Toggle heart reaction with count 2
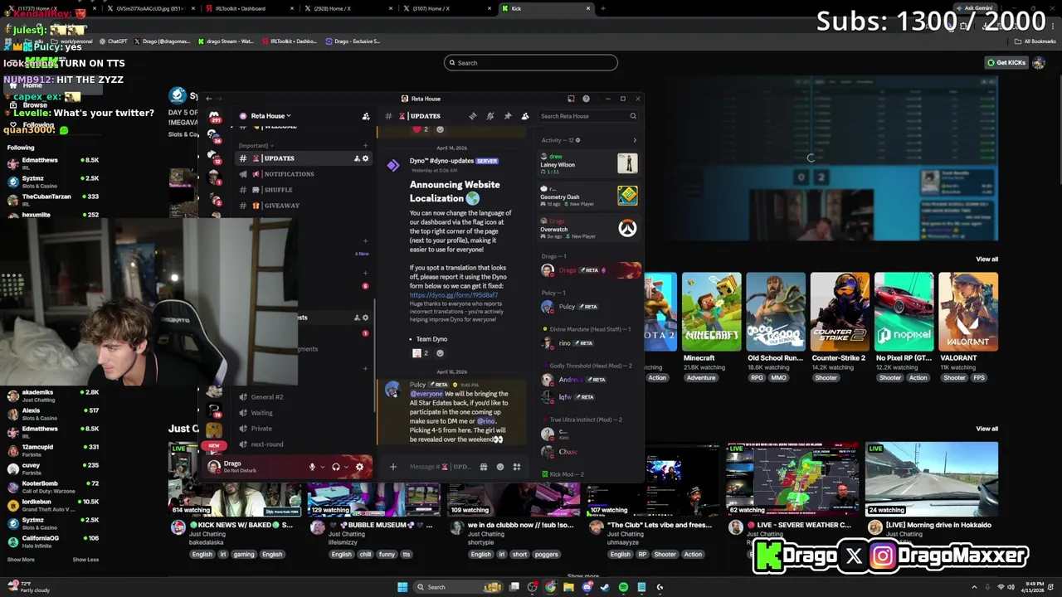Screen dimensions: 1062x597 click(x=421, y=129)
